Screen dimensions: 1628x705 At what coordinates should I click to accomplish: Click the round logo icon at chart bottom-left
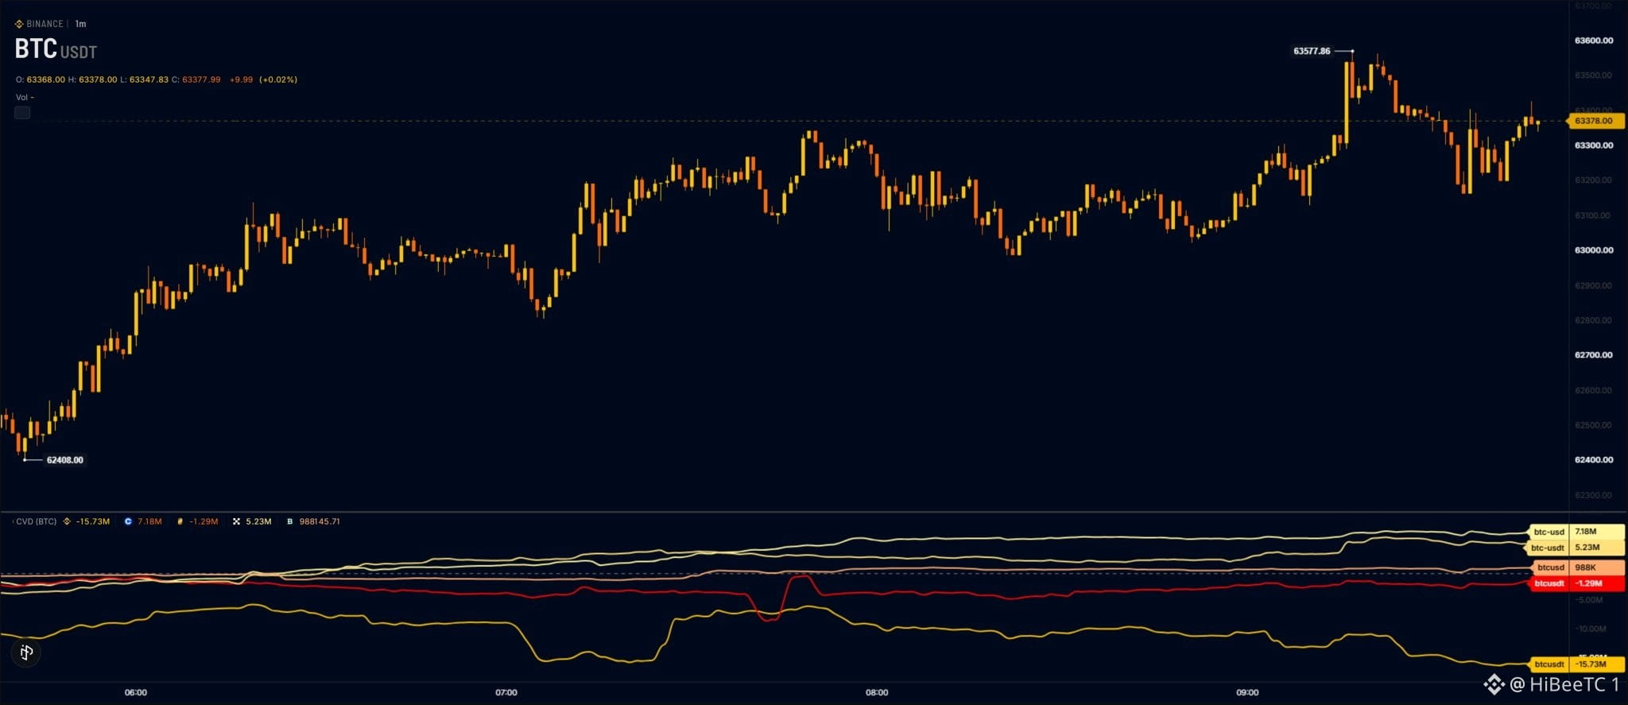click(x=26, y=653)
